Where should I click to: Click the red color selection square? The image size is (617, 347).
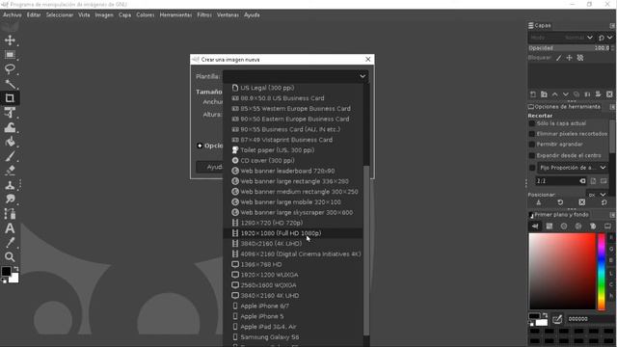click(562, 272)
